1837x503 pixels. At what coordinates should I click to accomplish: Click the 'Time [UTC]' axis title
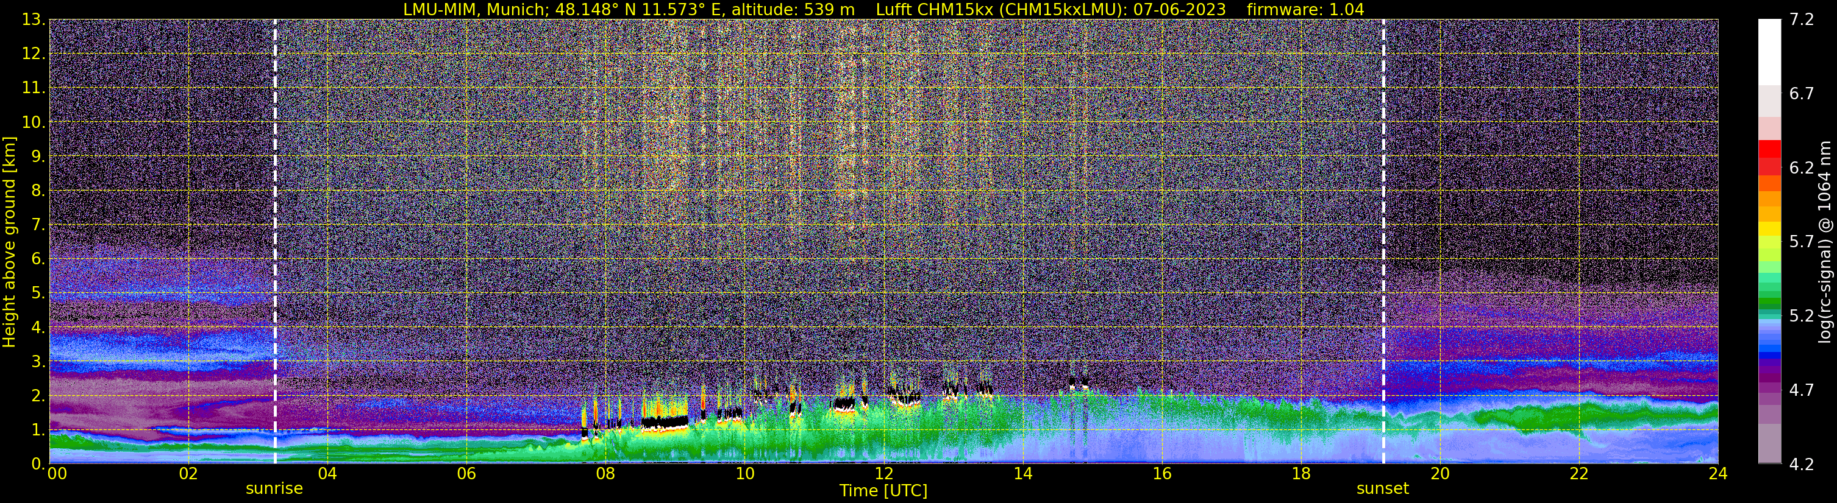[x=883, y=491]
